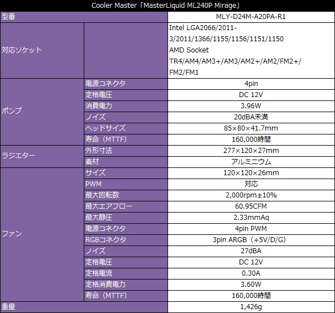Click the '2.33mmAq' value
The image size is (335, 313).
click(251, 218)
